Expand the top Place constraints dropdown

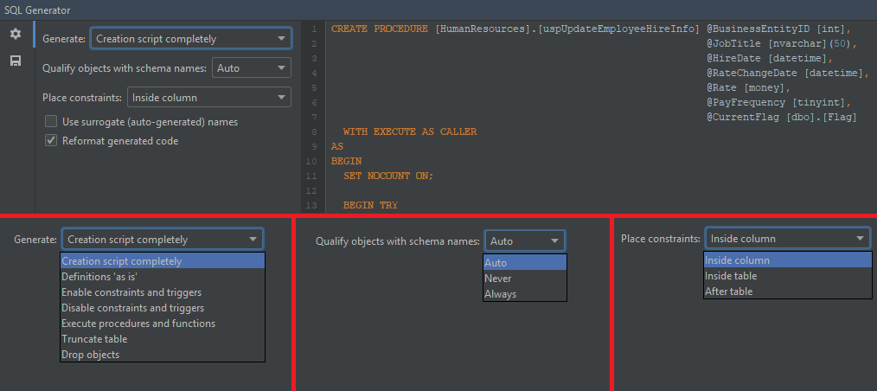pyautogui.click(x=208, y=98)
